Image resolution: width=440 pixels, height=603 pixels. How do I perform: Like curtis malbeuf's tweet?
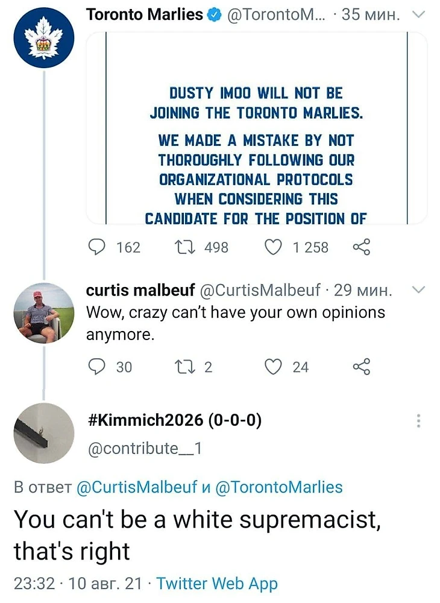[x=274, y=367]
